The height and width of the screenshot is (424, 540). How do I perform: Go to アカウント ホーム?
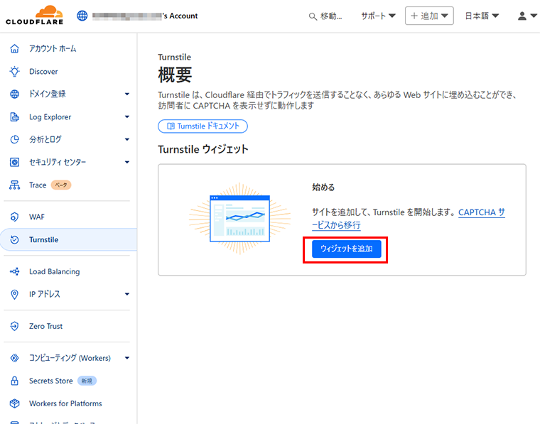(53, 48)
